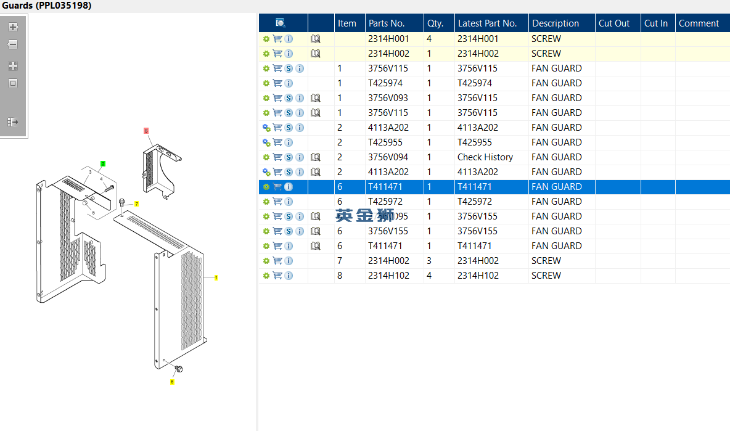The image size is (730, 431).
Task: Open info for part T425972
Action: [x=289, y=202]
